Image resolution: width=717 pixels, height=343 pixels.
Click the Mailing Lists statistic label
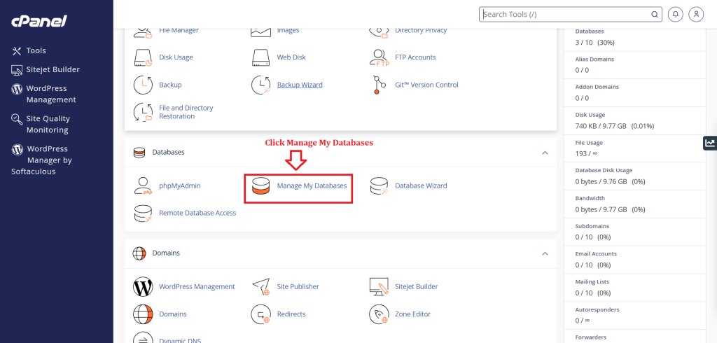[x=592, y=281]
